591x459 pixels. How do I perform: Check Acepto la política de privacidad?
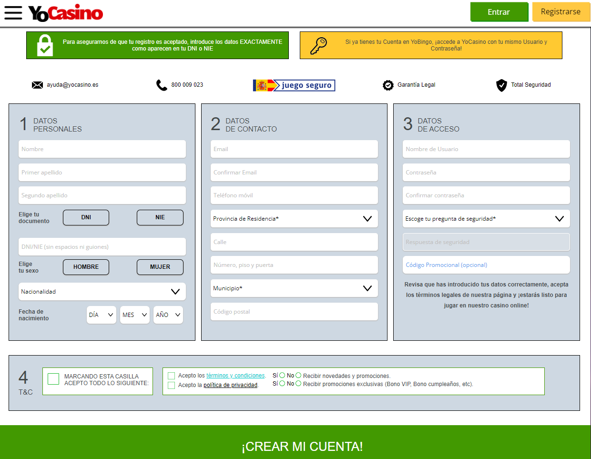172,385
